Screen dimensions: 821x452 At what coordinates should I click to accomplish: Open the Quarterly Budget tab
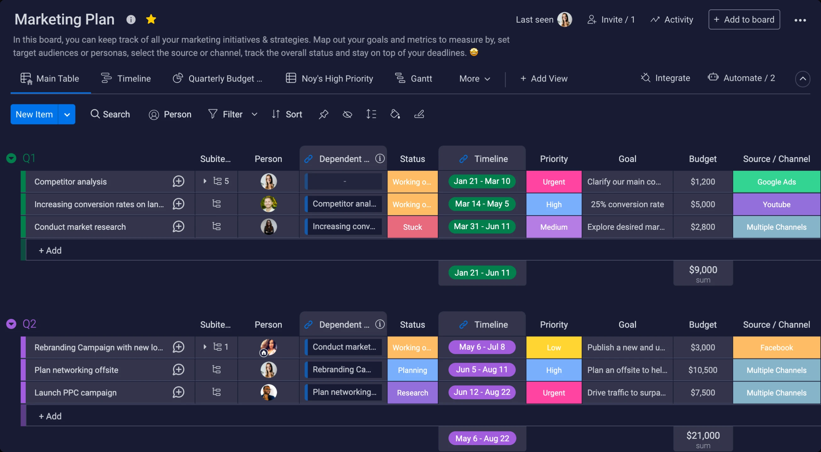pos(217,78)
